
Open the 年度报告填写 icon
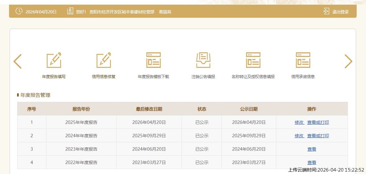click(54, 60)
